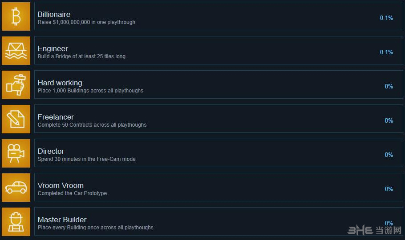Select the Engineer achievement title
Screen dimensions: 405x240
click(x=53, y=48)
